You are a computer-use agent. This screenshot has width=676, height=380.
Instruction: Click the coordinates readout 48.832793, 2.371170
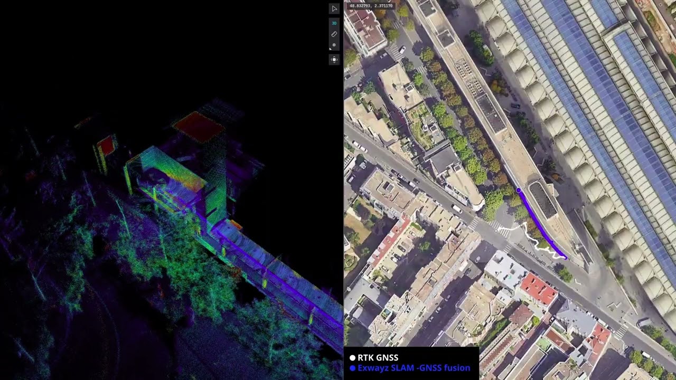371,6
